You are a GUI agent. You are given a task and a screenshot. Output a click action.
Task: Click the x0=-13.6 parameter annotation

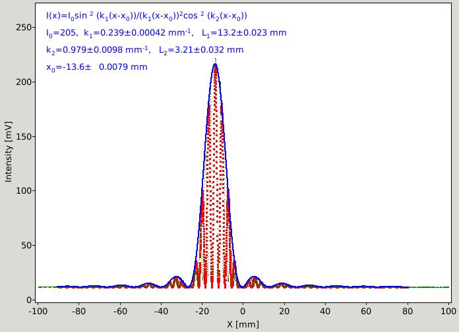(96, 67)
